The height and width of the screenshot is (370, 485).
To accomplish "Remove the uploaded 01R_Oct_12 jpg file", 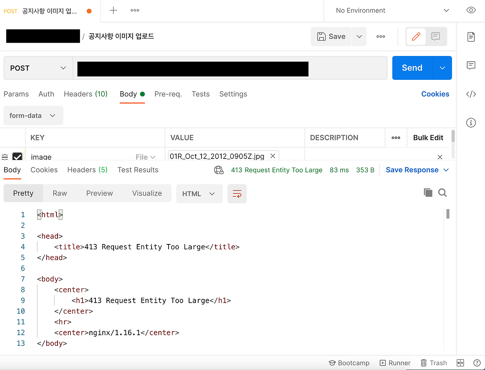I will pos(273,155).
